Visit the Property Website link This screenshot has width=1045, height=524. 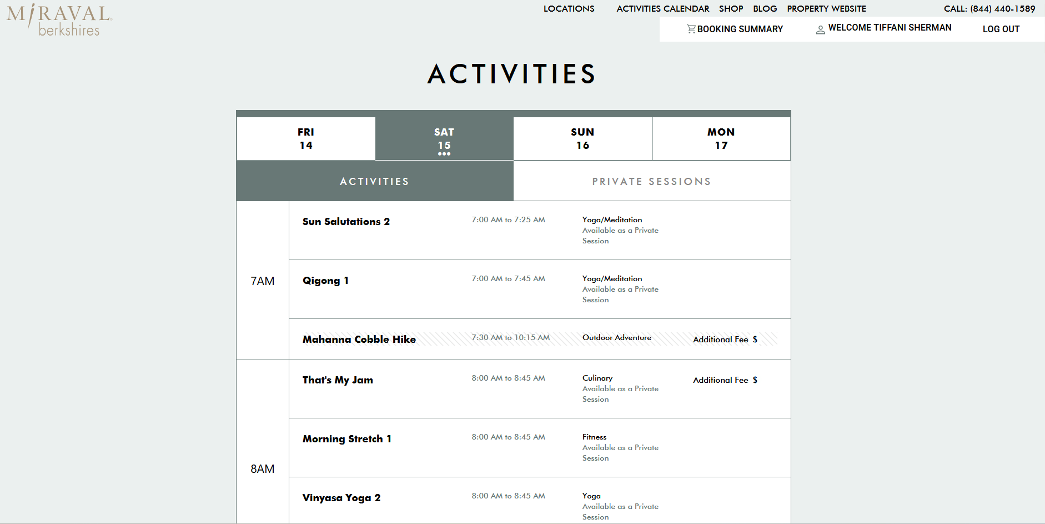pos(826,9)
